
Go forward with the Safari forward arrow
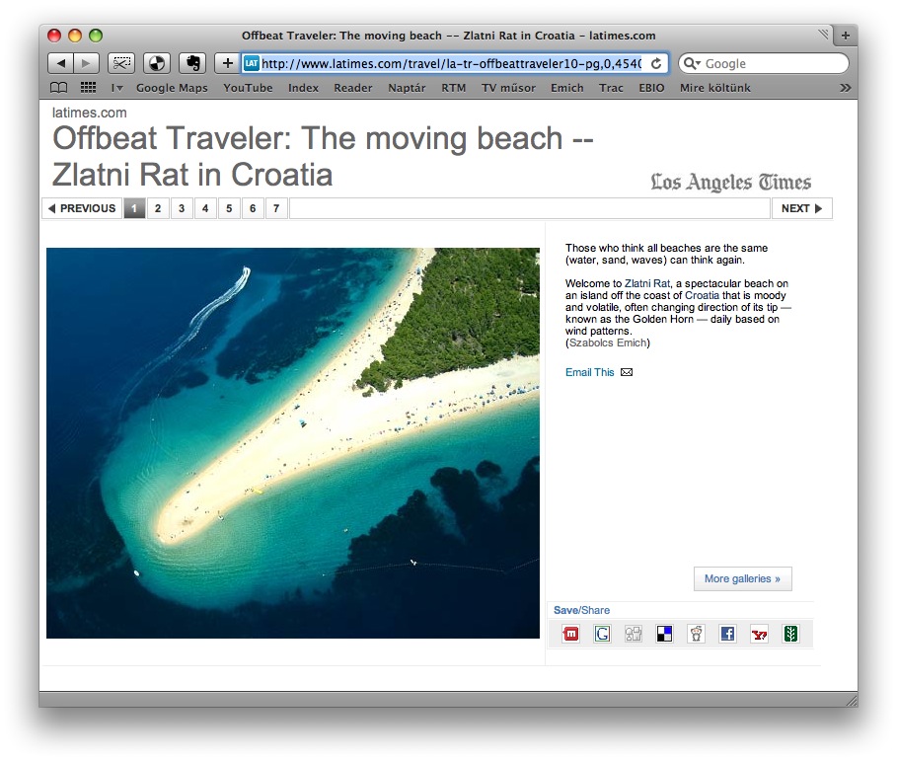coord(86,63)
